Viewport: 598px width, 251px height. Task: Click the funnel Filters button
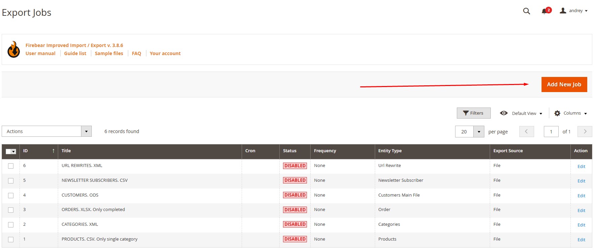473,113
